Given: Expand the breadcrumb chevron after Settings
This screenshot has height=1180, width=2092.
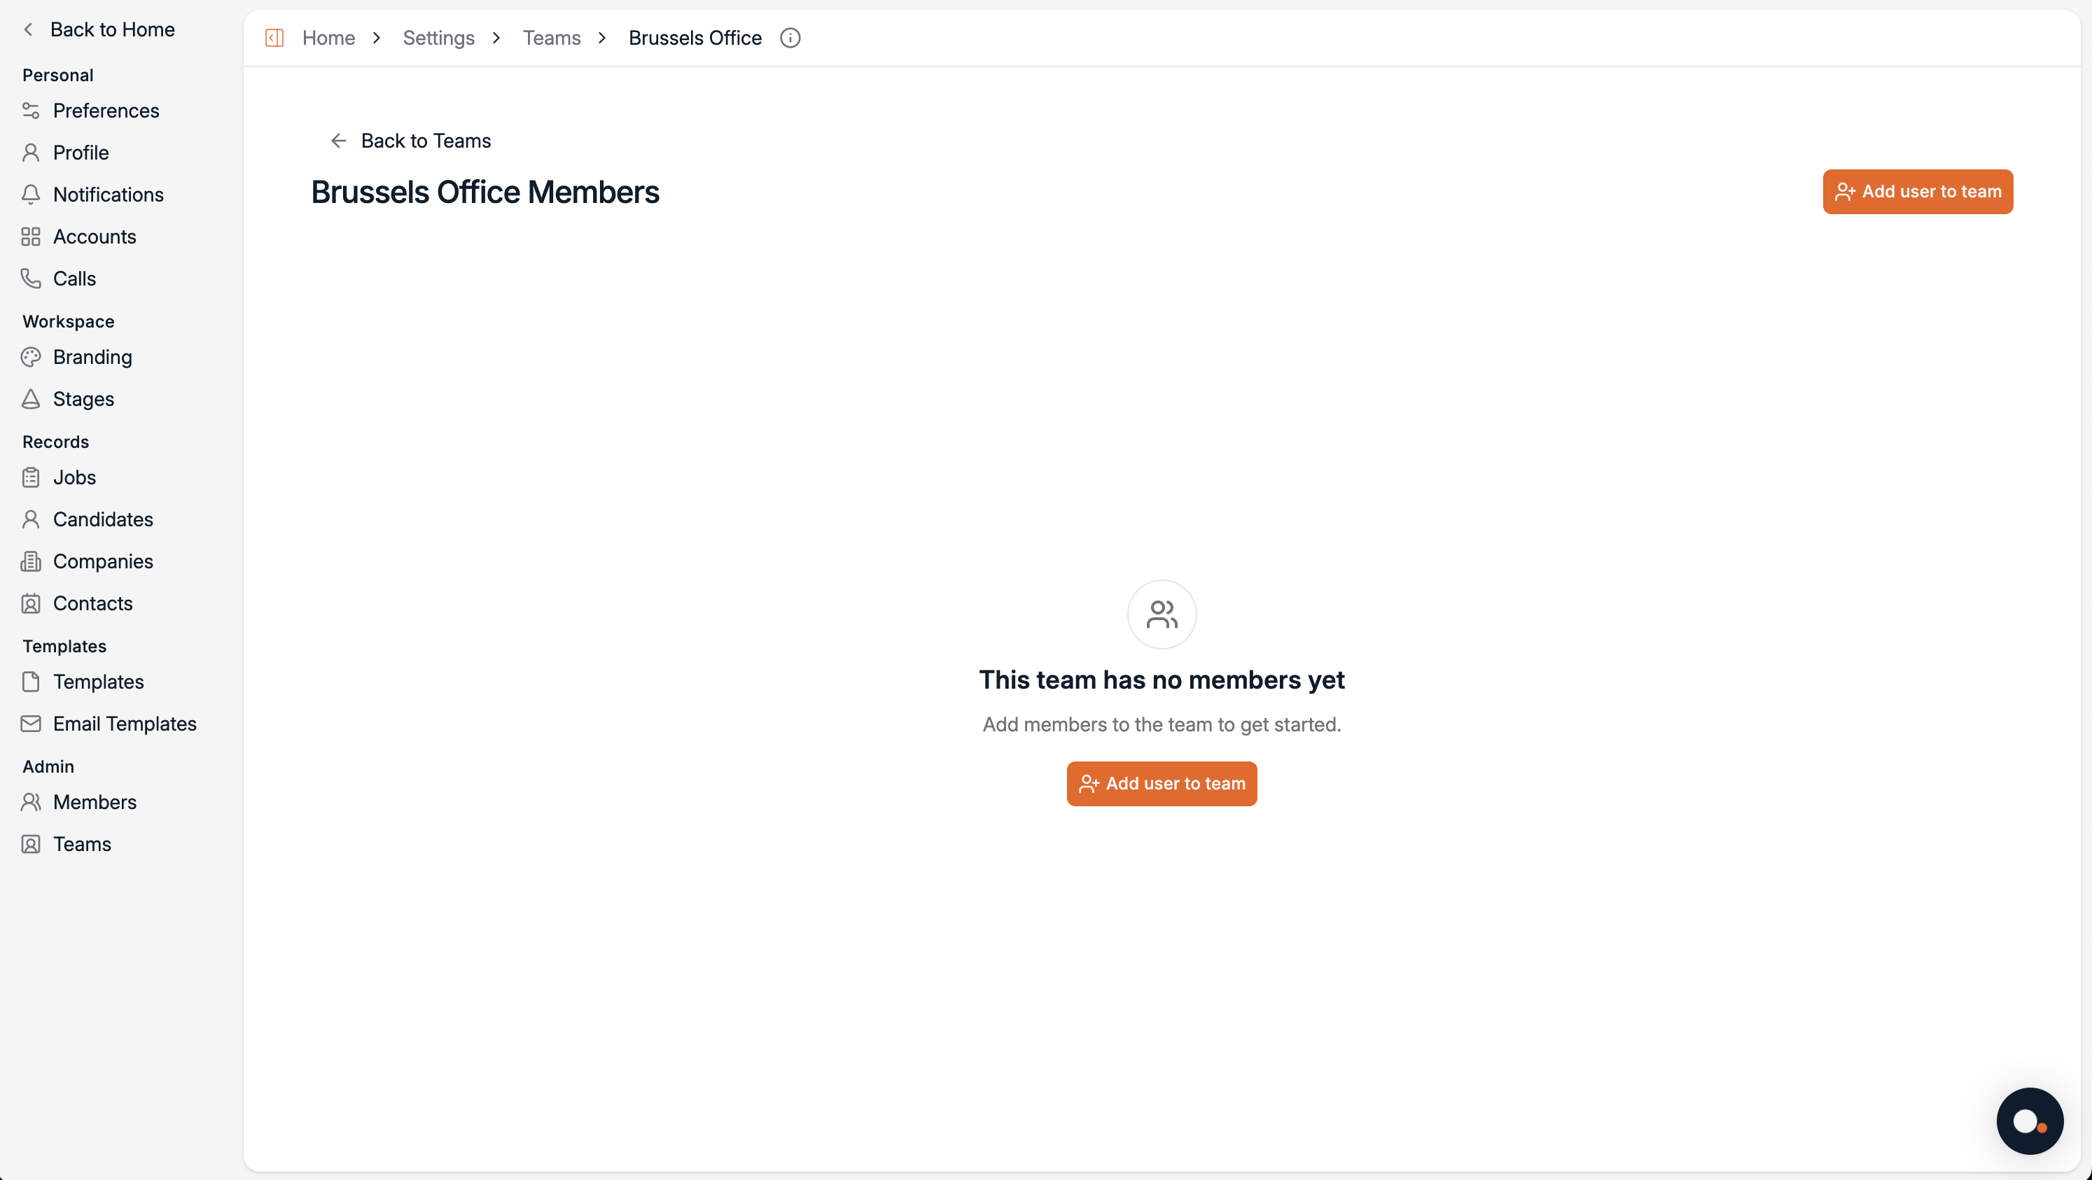Looking at the screenshot, I should tap(496, 37).
